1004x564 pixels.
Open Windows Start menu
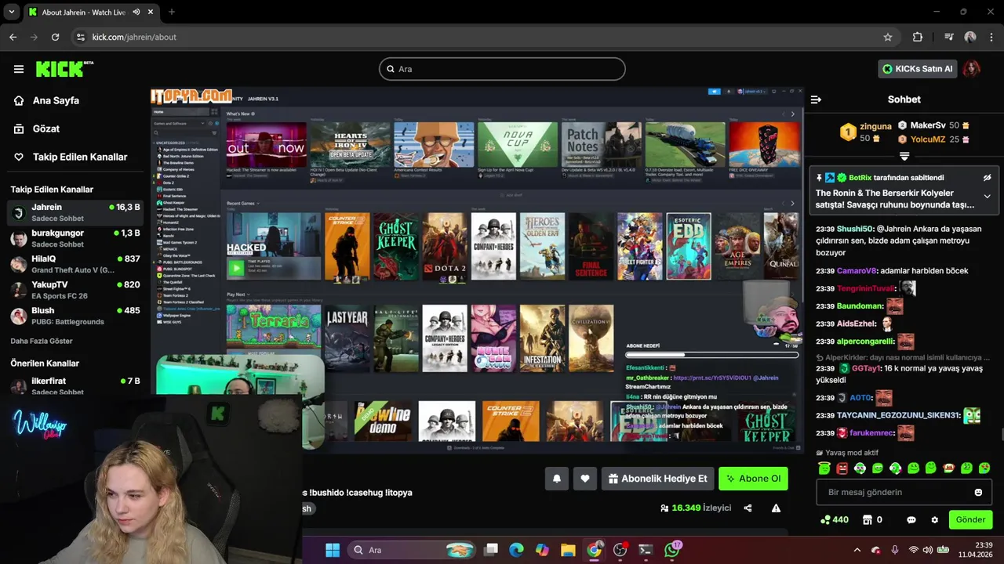tap(333, 550)
